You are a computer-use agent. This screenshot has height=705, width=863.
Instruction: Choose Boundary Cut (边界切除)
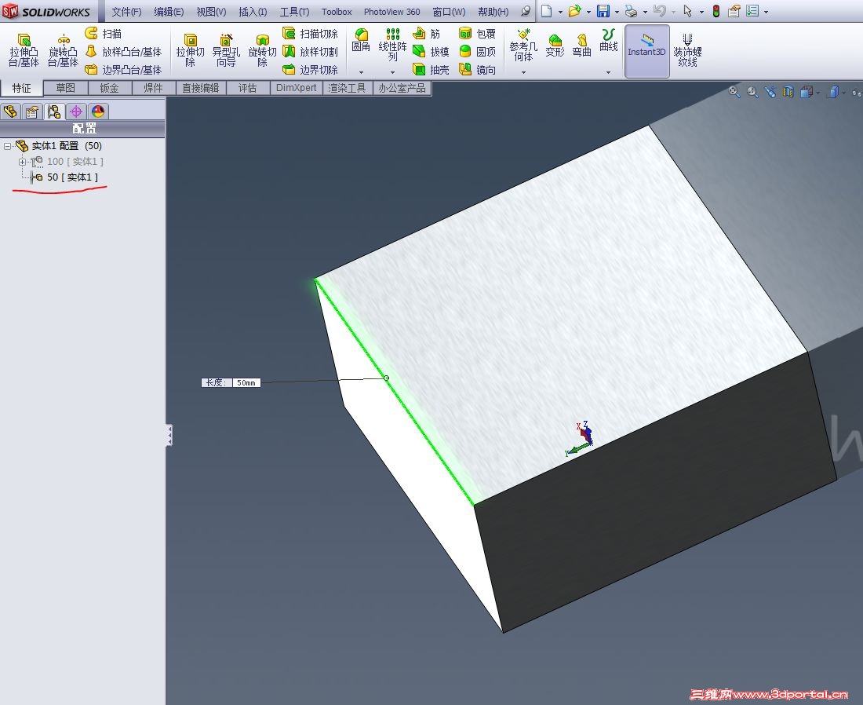pos(310,70)
